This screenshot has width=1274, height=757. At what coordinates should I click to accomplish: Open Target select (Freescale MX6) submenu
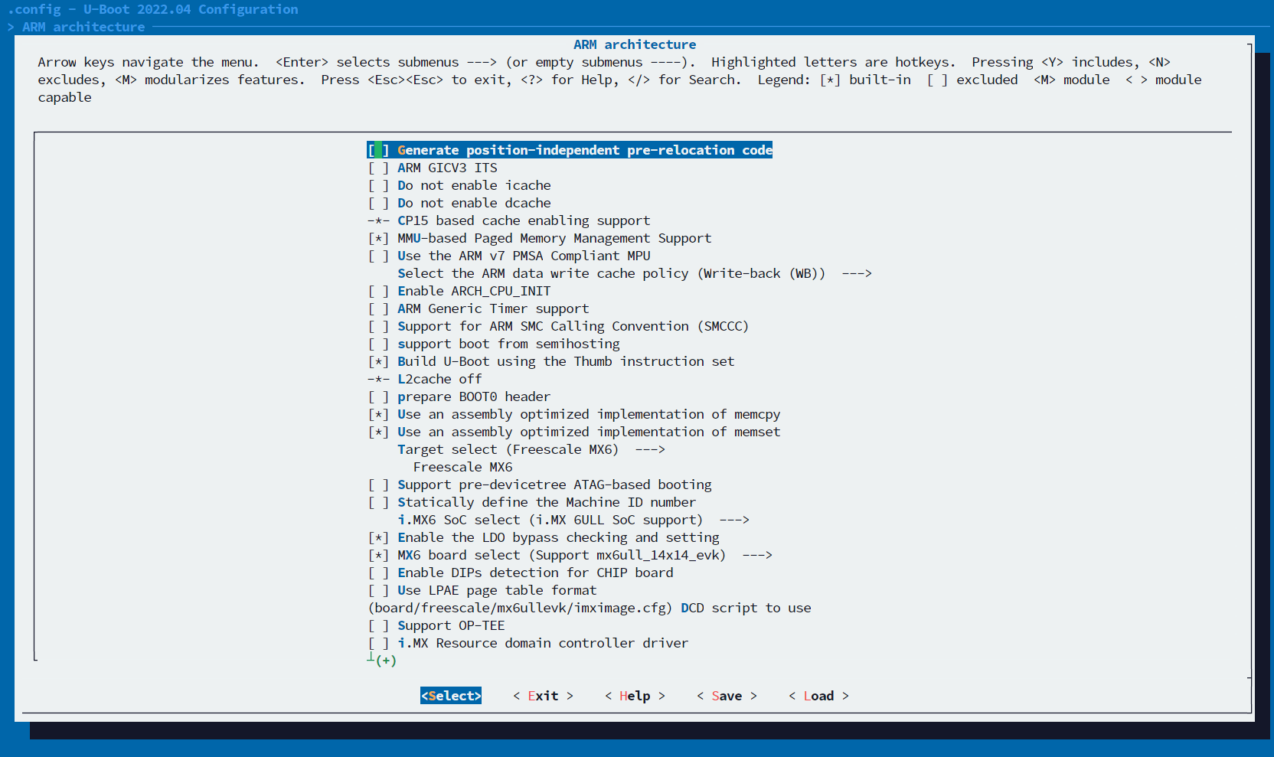(531, 449)
